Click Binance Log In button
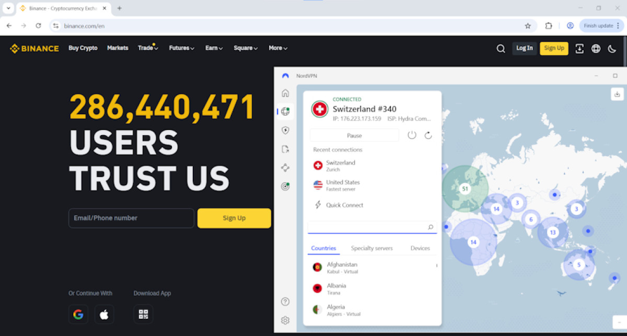Image resolution: width=627 pixels, height=336 pixels. 525,49
